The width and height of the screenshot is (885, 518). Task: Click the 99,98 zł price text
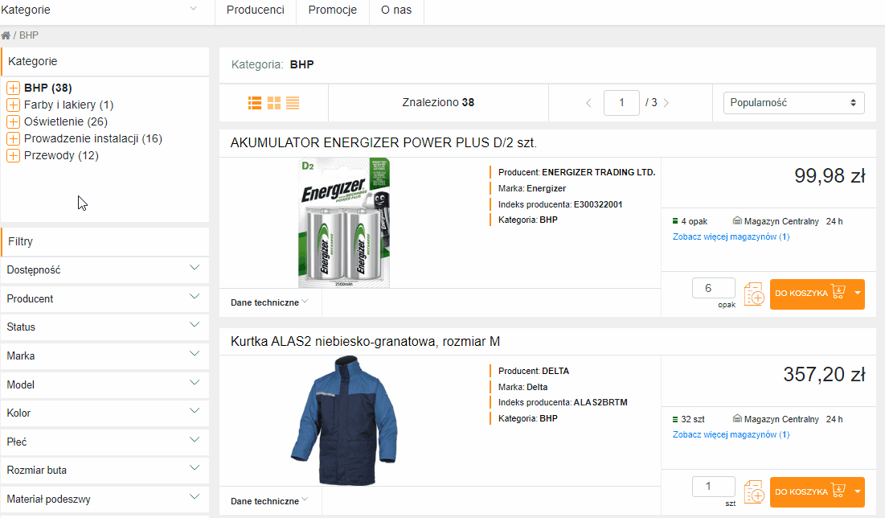pyautogui.click(x=830, y=176)
